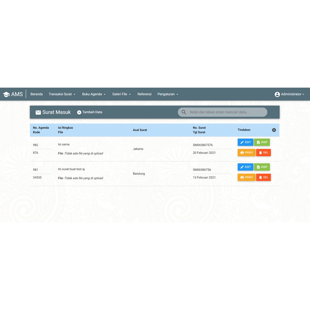The height and width of the screenshot is (310, 310).
Task: Click the plus icon beside Tambah Data
Action: 79,112
